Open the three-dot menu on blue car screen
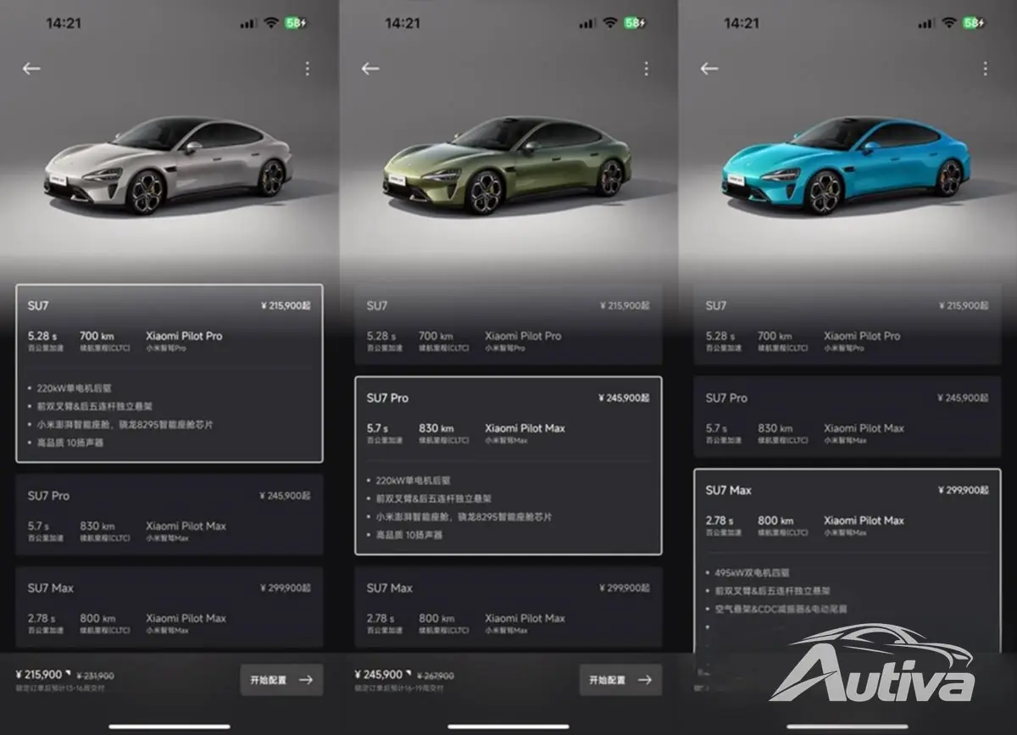Viewport: 1017px width, 735px height. 985,69
